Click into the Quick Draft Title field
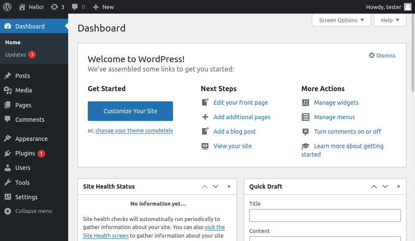Screen dimensions: 415x241 coord(325,215)
